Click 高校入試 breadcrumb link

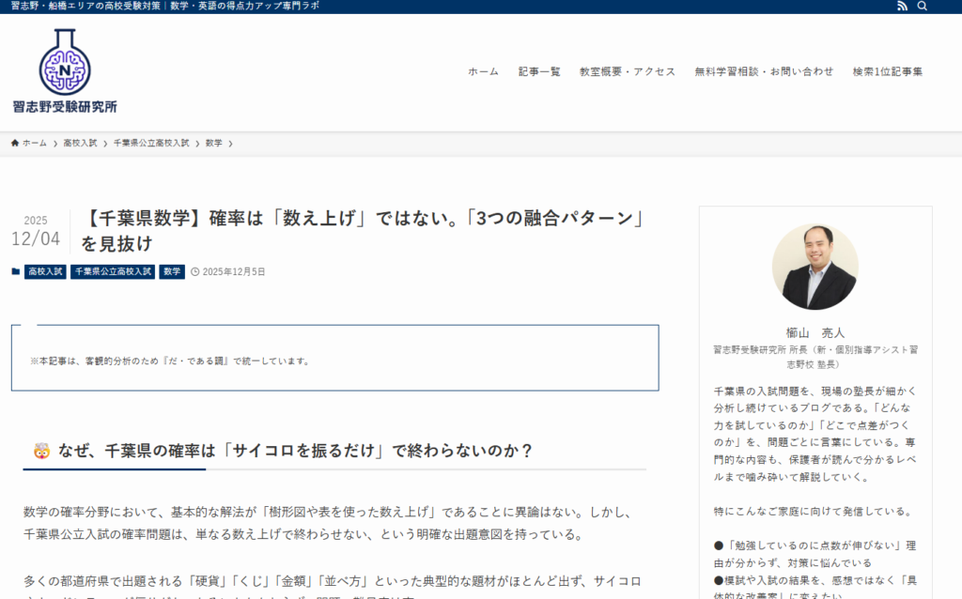80,143
